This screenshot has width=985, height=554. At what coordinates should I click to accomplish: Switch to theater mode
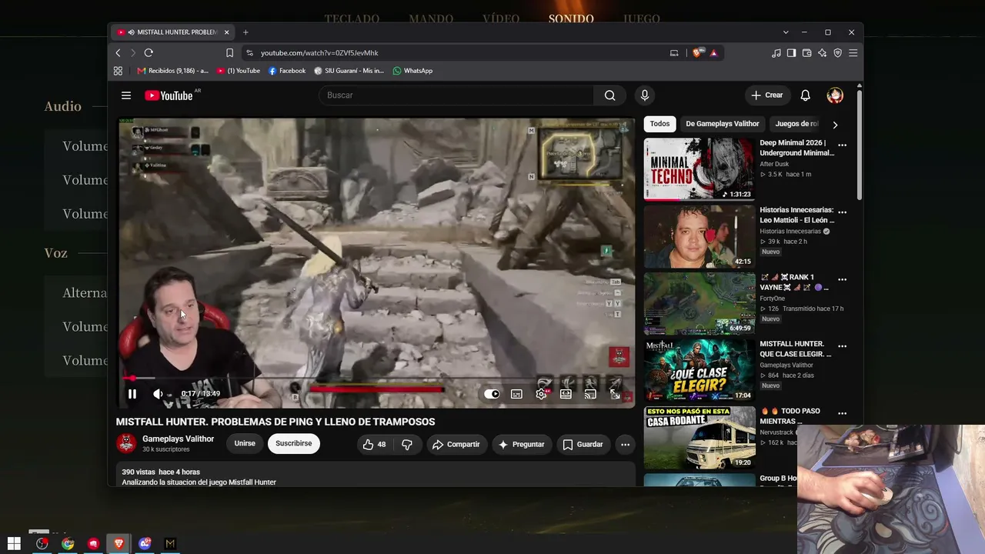[566, 394]
